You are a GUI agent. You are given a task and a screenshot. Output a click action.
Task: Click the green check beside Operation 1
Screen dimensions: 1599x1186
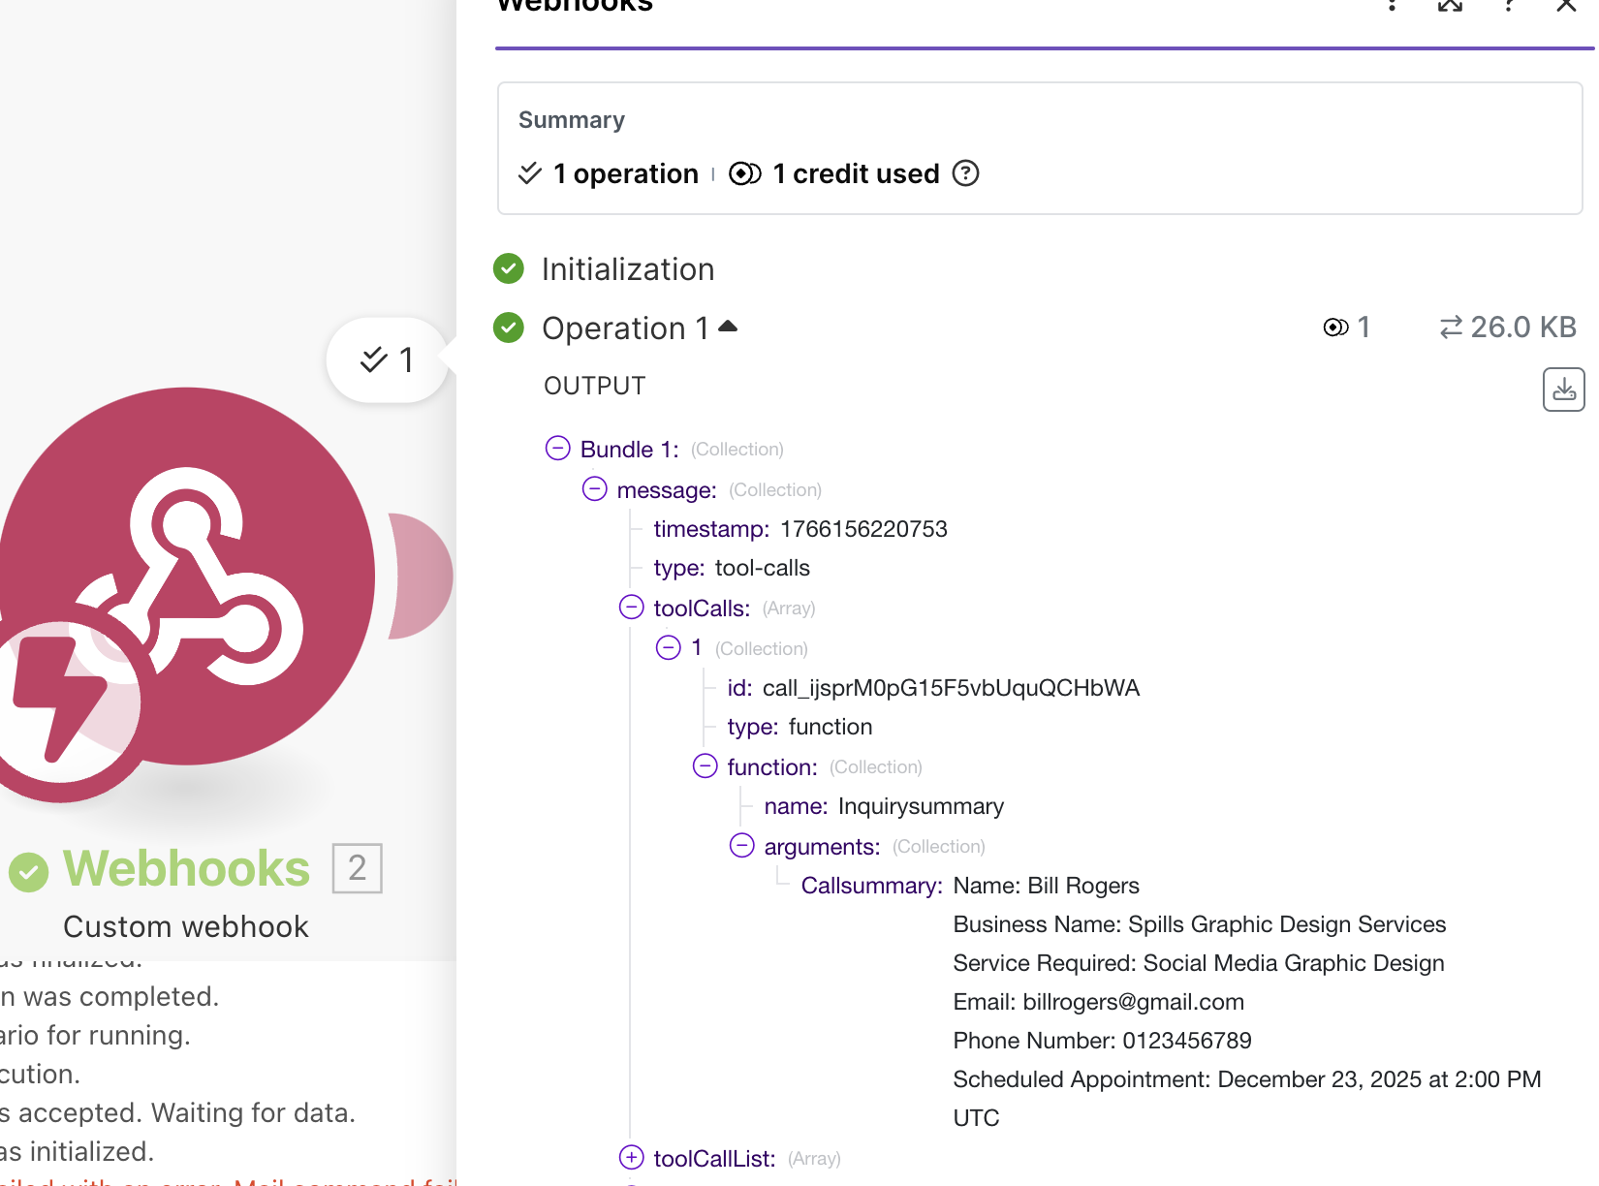click(x=509, y=328)
